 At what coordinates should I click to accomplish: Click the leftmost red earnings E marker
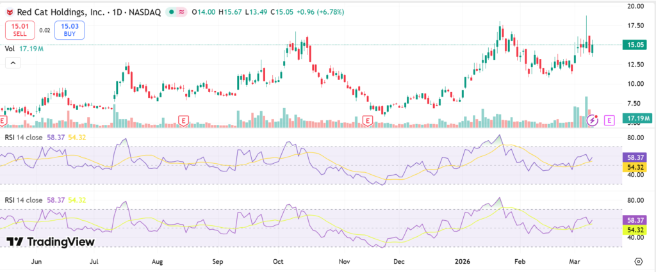click(3, 120)
